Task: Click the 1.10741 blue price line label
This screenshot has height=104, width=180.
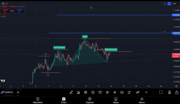Action: tap(176, 15)
